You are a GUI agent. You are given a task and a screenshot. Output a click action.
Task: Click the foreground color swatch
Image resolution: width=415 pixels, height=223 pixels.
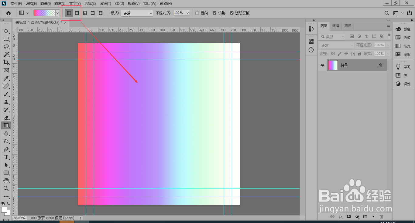tap(4, 210)
